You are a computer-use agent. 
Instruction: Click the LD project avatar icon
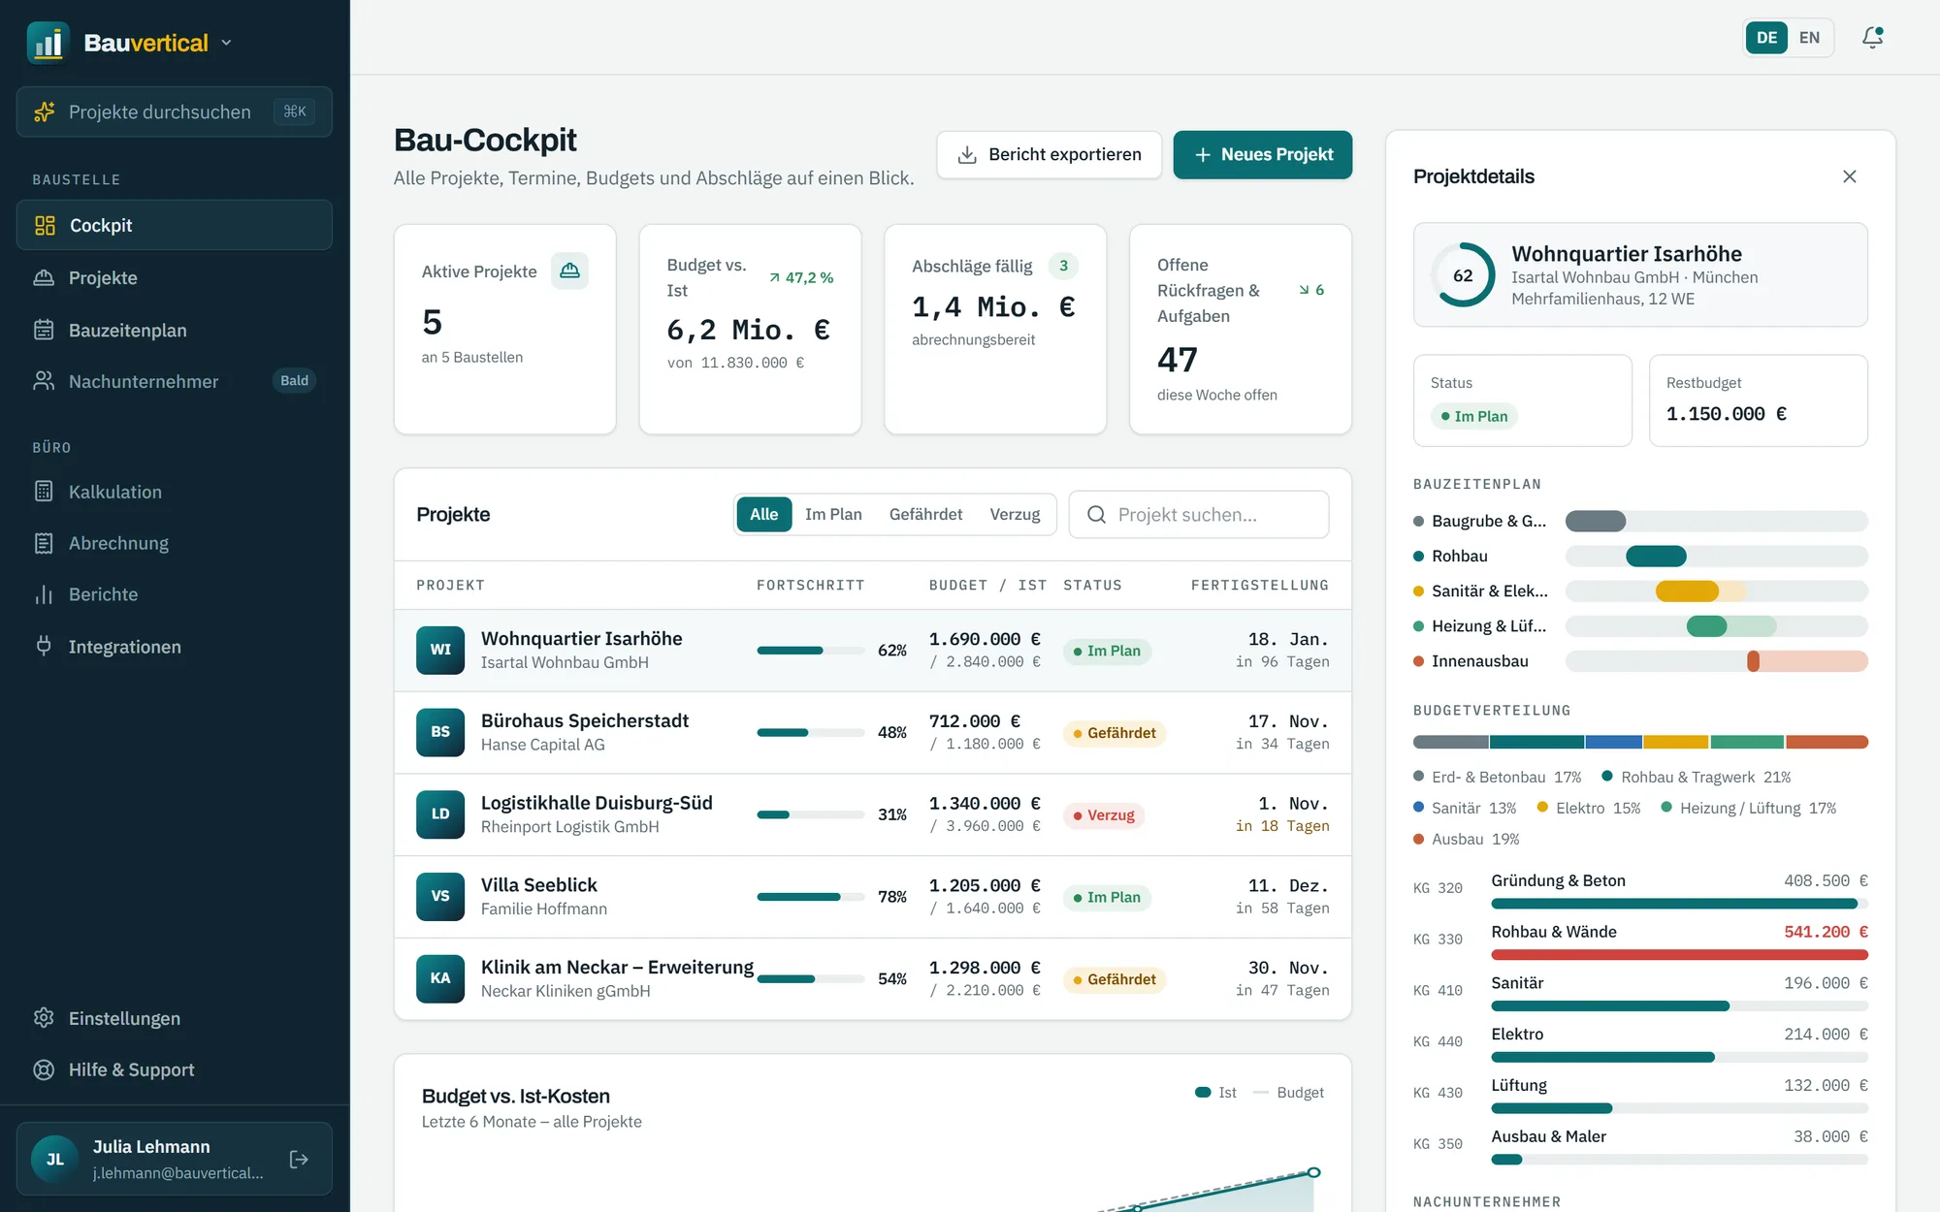[440, 813]
